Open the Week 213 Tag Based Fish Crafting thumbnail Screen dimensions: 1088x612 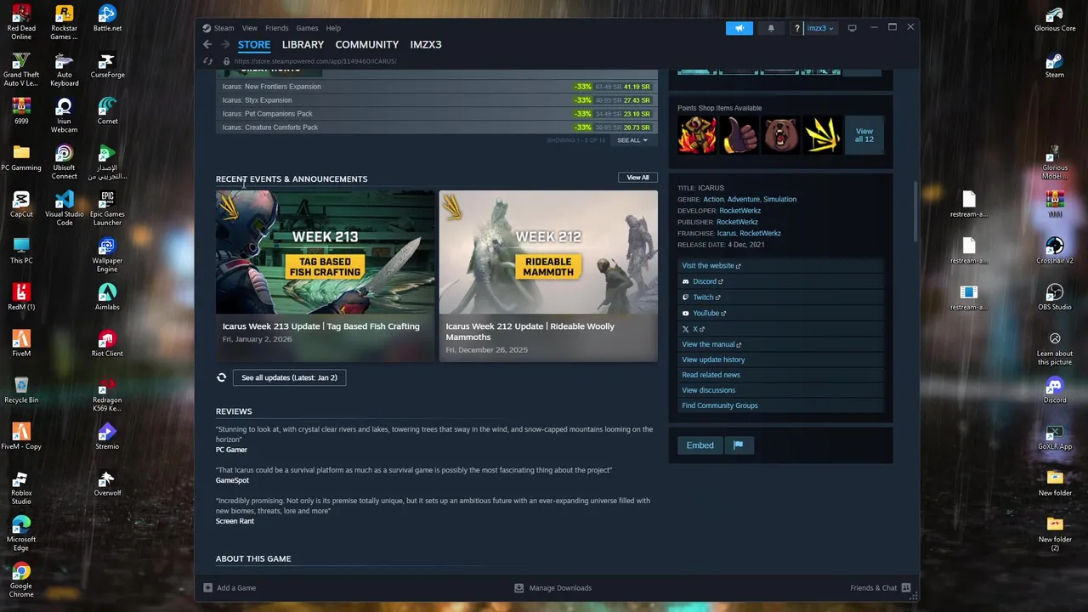[x=325, y=252]
